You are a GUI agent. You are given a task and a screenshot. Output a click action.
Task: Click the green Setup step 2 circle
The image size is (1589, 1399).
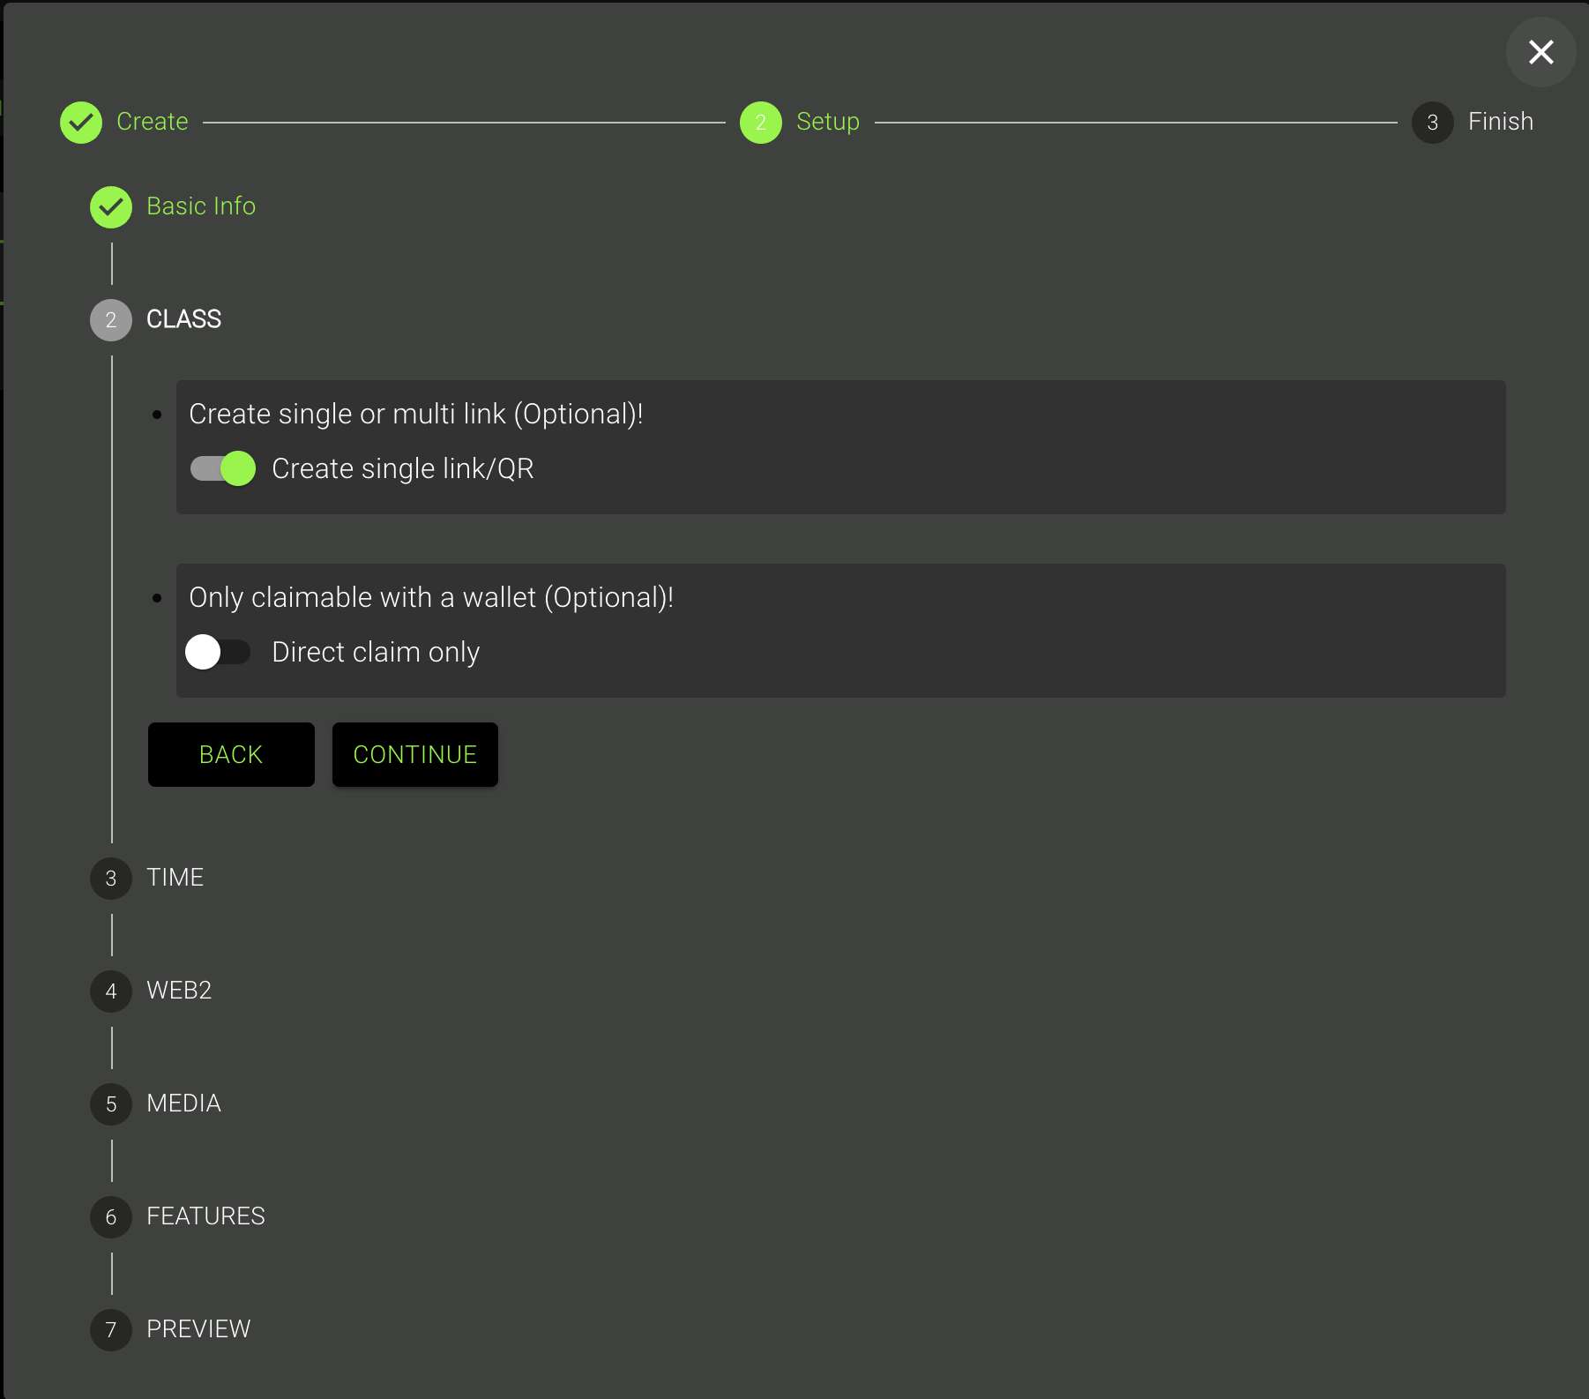coord(760,123)
